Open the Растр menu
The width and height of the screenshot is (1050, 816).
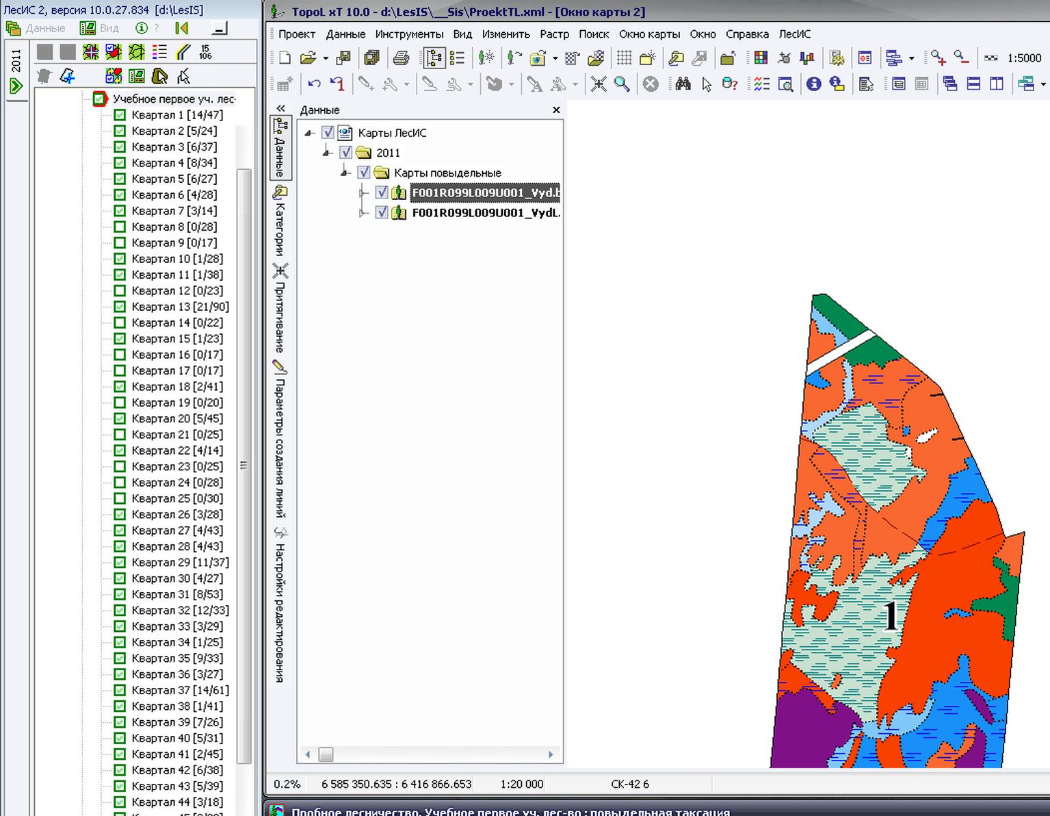[554, 34]
